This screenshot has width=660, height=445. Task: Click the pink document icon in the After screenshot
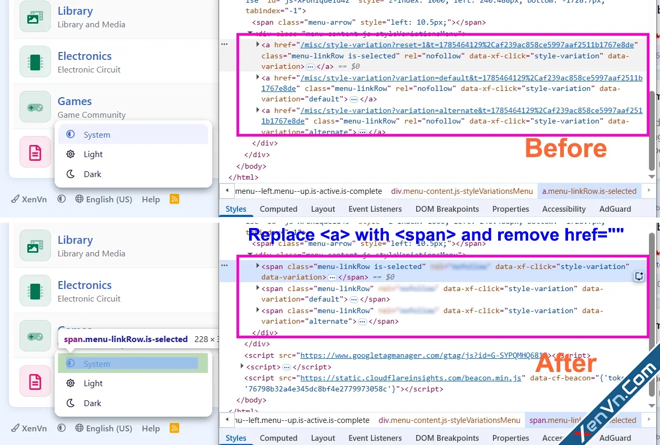(x=35, y=381)
